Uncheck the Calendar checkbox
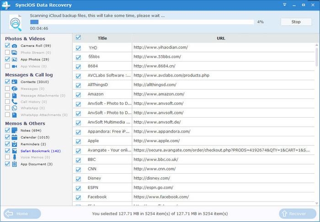The height and width of the screenshot is (222, 320). [7, 137]
